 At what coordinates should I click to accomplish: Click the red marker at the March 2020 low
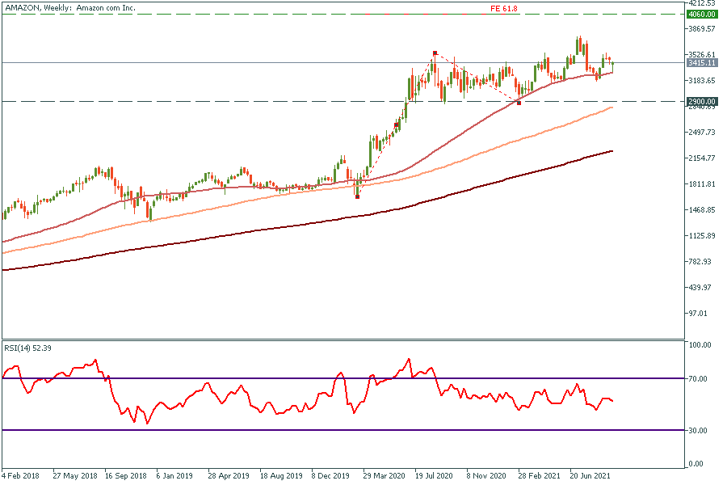357,196
